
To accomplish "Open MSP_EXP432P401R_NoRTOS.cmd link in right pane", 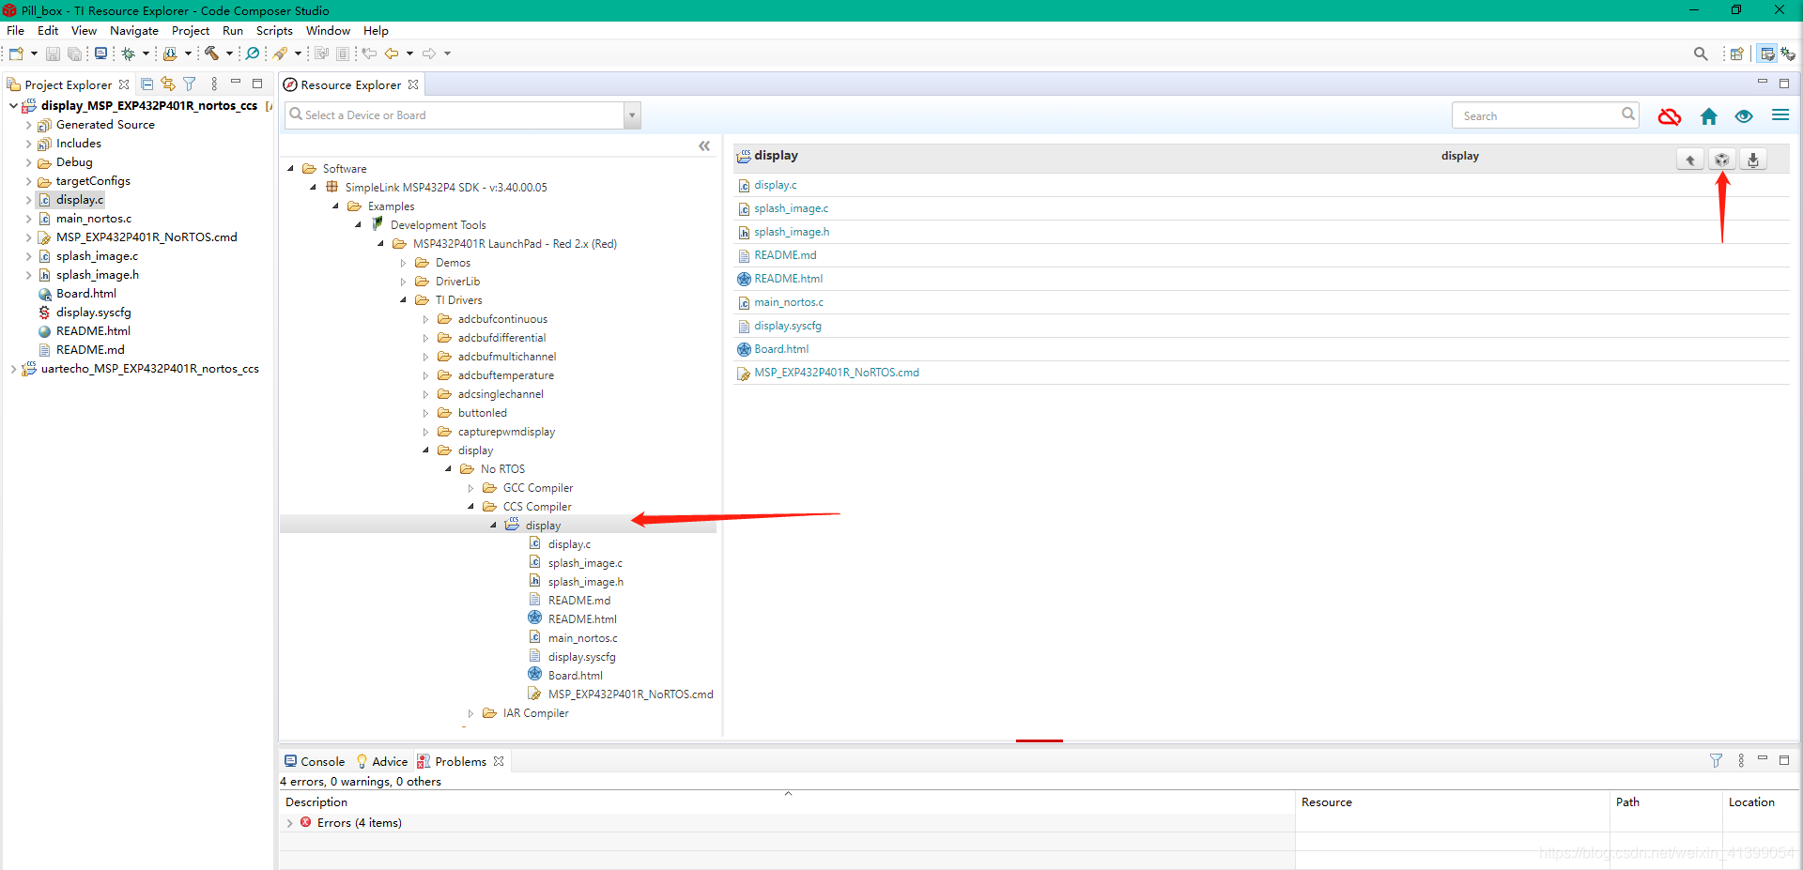I will [837, 373].
